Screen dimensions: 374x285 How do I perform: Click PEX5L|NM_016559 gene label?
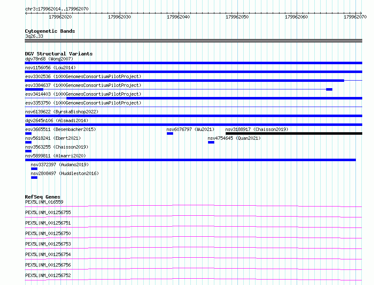[44, 202]
